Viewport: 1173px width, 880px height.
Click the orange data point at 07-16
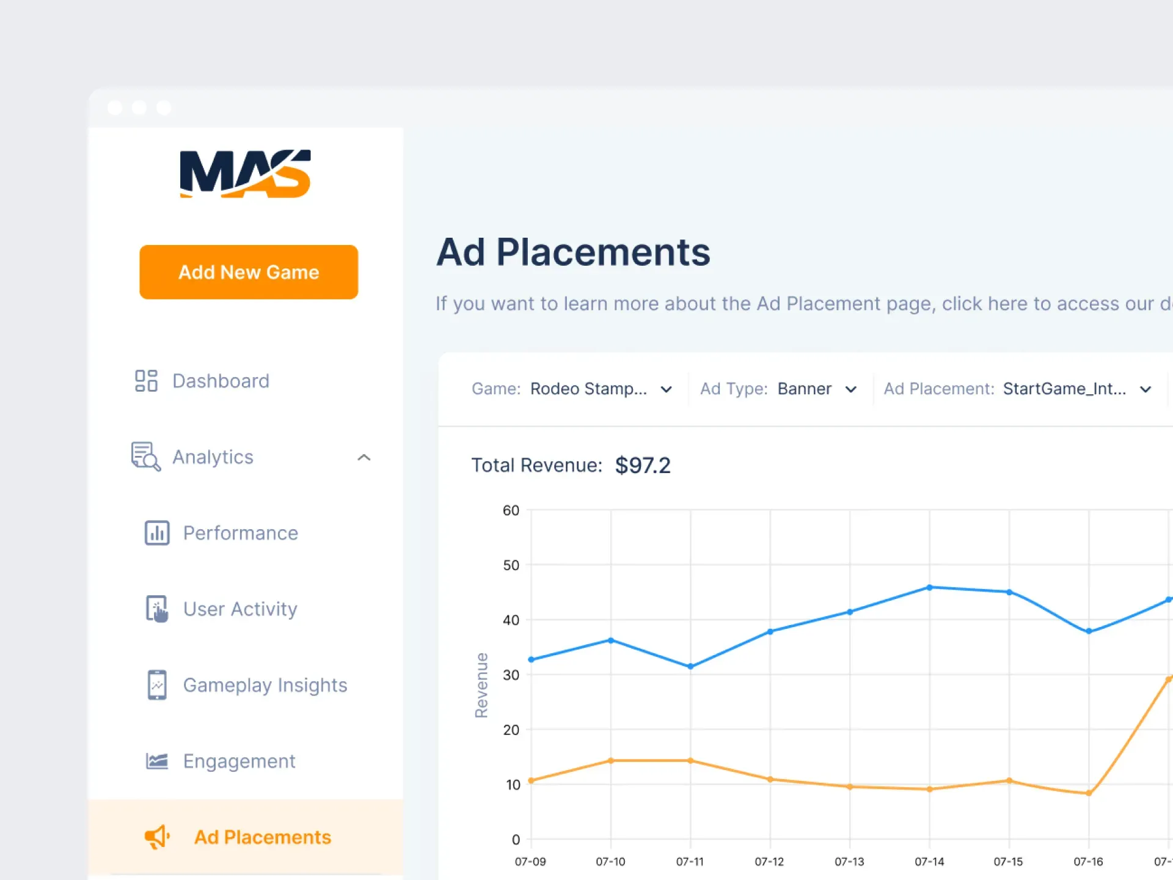point(1089,793)
